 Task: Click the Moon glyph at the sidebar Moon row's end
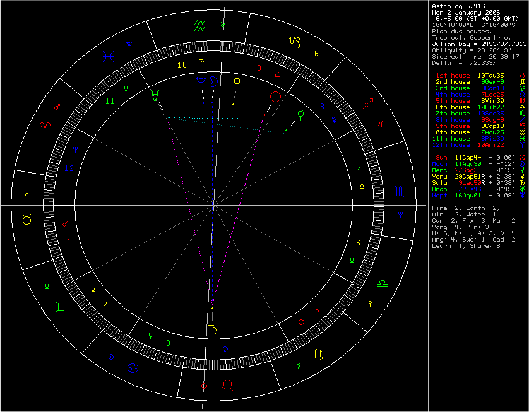523,164
